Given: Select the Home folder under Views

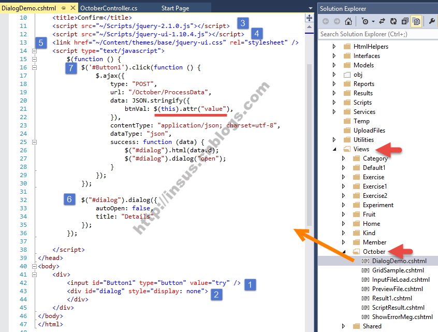Looking at the screenshot, I should click(371, 224).
